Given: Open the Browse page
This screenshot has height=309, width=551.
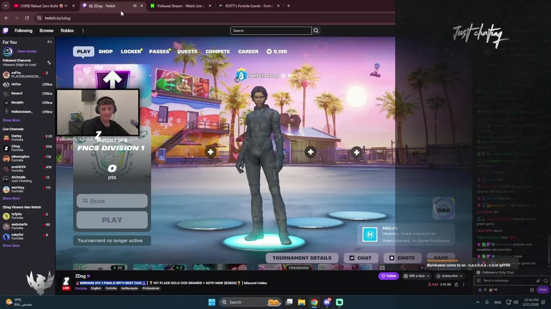Looking at the screenshot, I should (x=46, y=30).
